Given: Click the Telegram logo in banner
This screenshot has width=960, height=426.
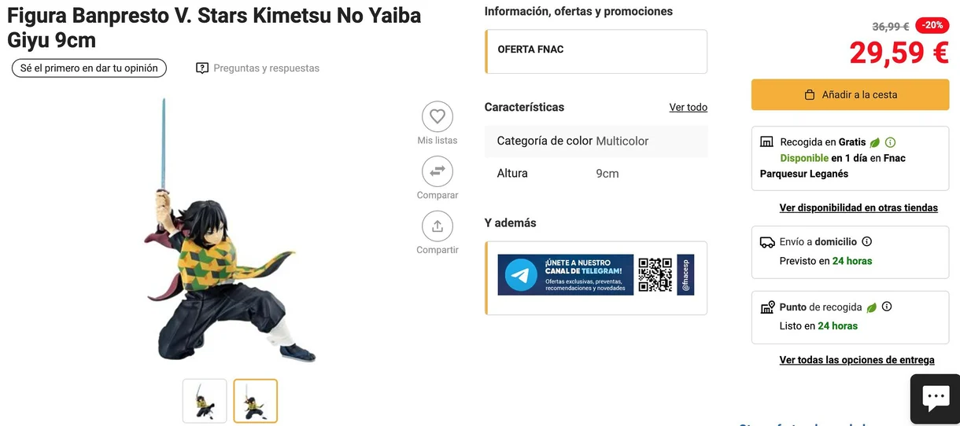Looking at the screenshot, I should (521, 275).
